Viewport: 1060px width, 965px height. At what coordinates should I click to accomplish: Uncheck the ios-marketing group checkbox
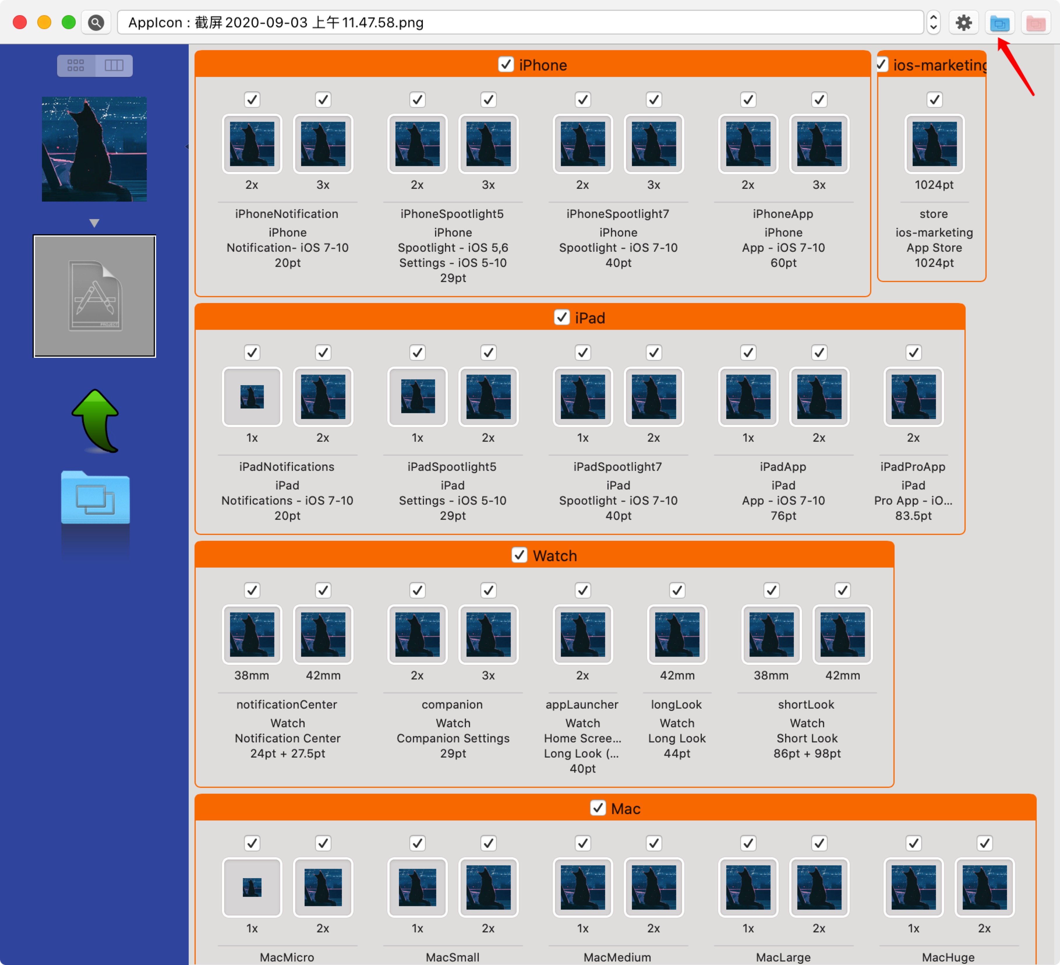(x=882, y=65)
